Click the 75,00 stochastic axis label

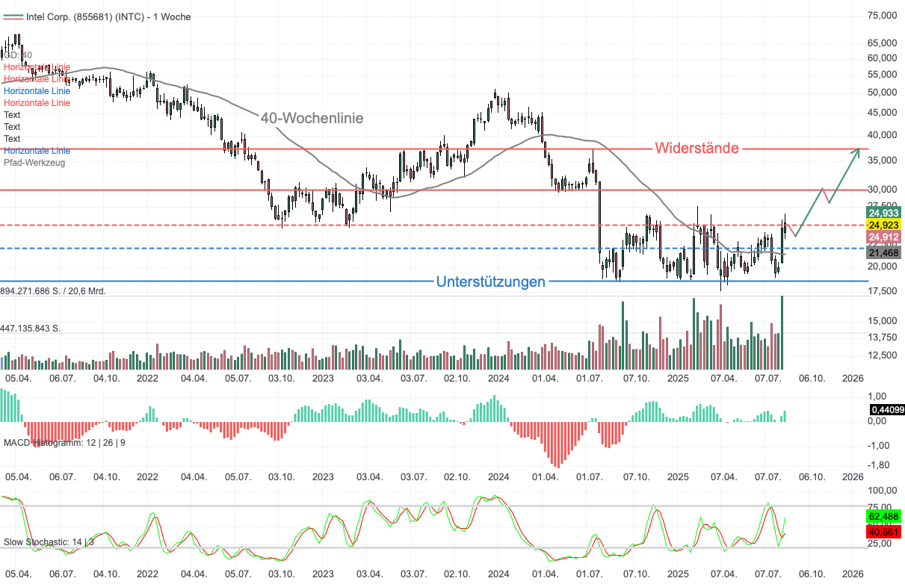[x=878, y=506]
